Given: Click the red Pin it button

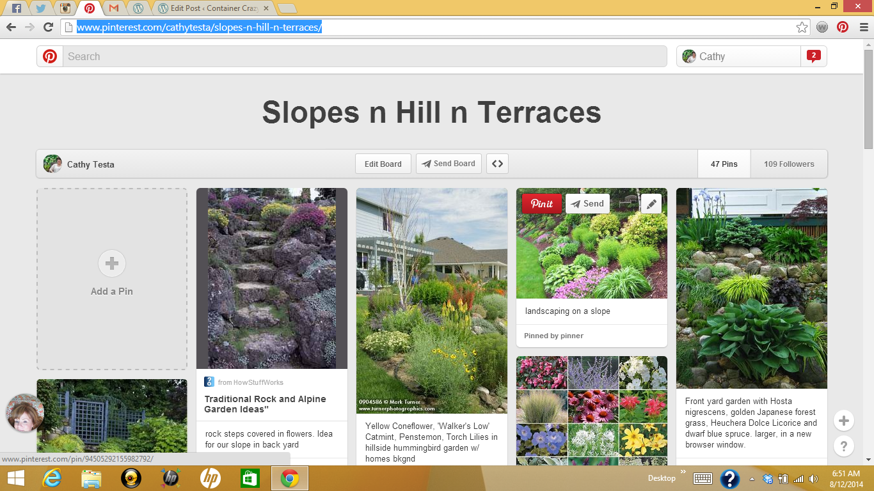Looking at the screenshot, I should point(541,204).
